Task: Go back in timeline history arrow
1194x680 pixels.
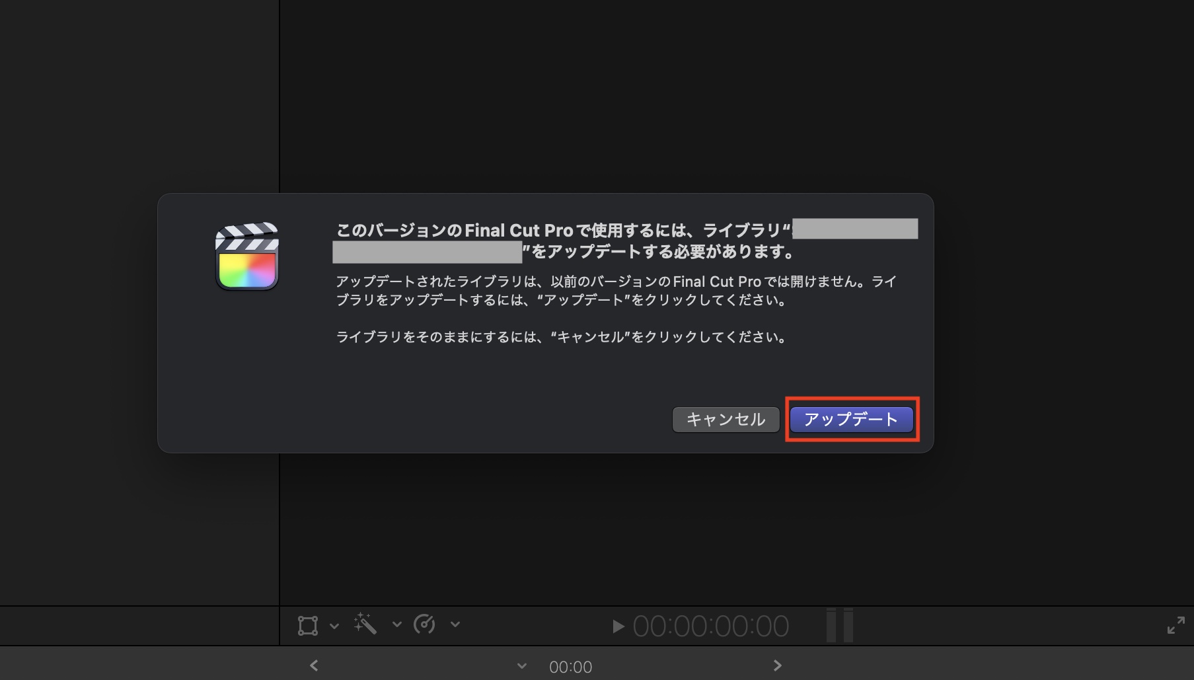Action: (314, 665)
